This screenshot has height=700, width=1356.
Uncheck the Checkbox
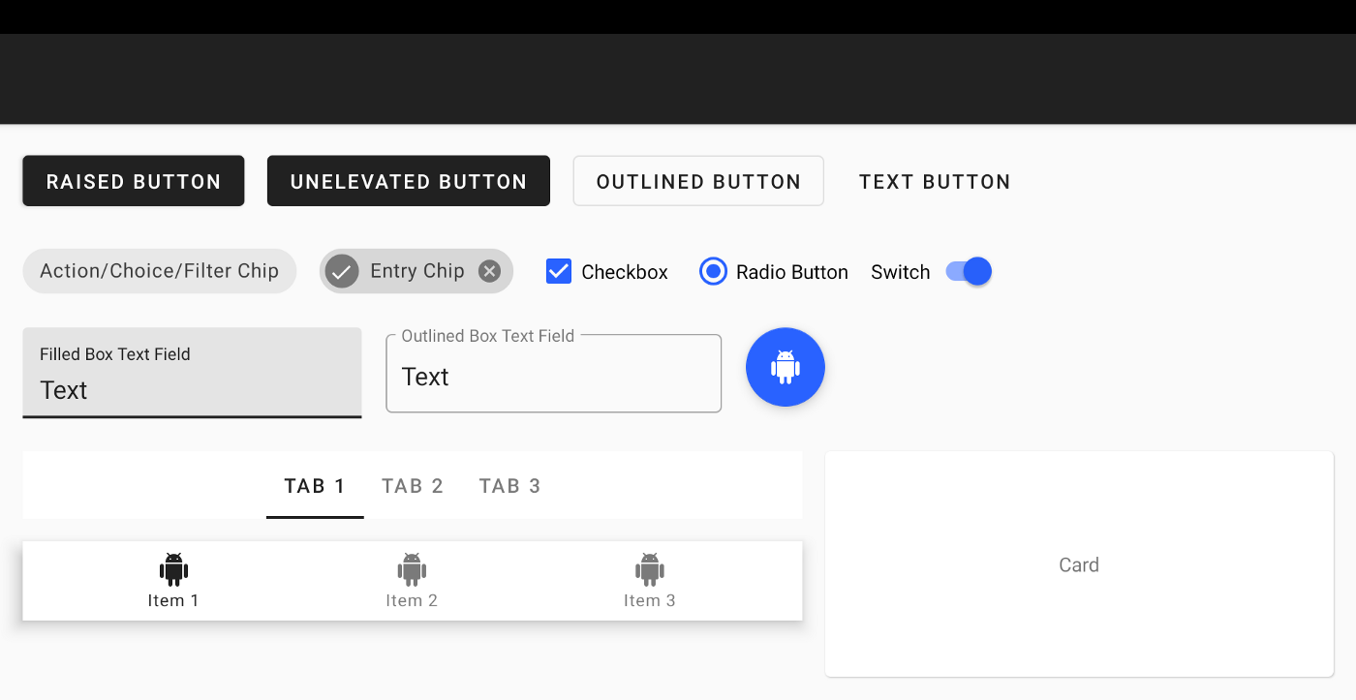[559, 271]
